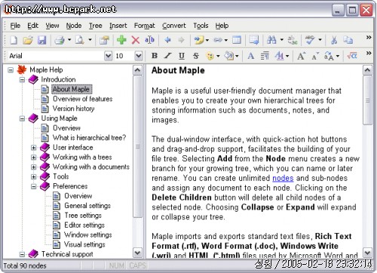The width and height of the screenshot is (377, 273).
Task: Copy selection with the copy icon
Action: point(348,40)
